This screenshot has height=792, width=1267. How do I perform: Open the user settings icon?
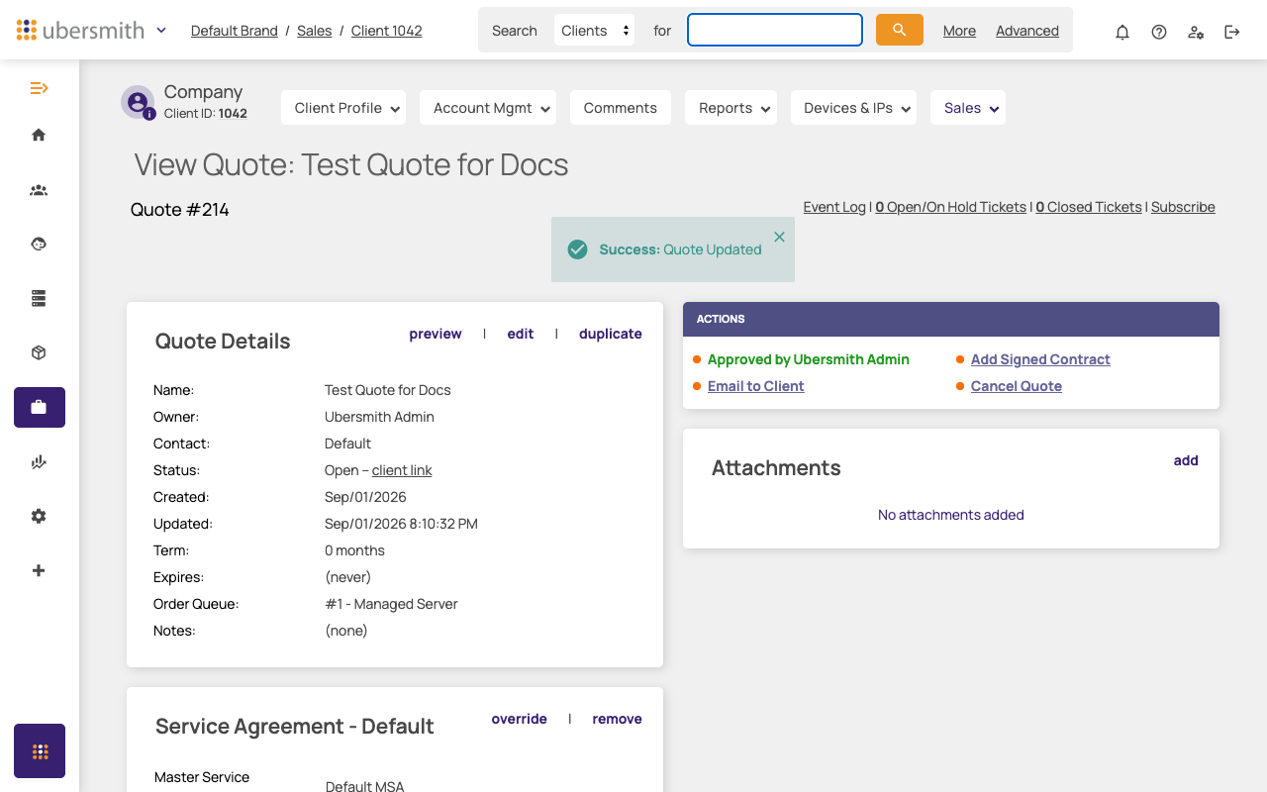[x=1196, y=32]
